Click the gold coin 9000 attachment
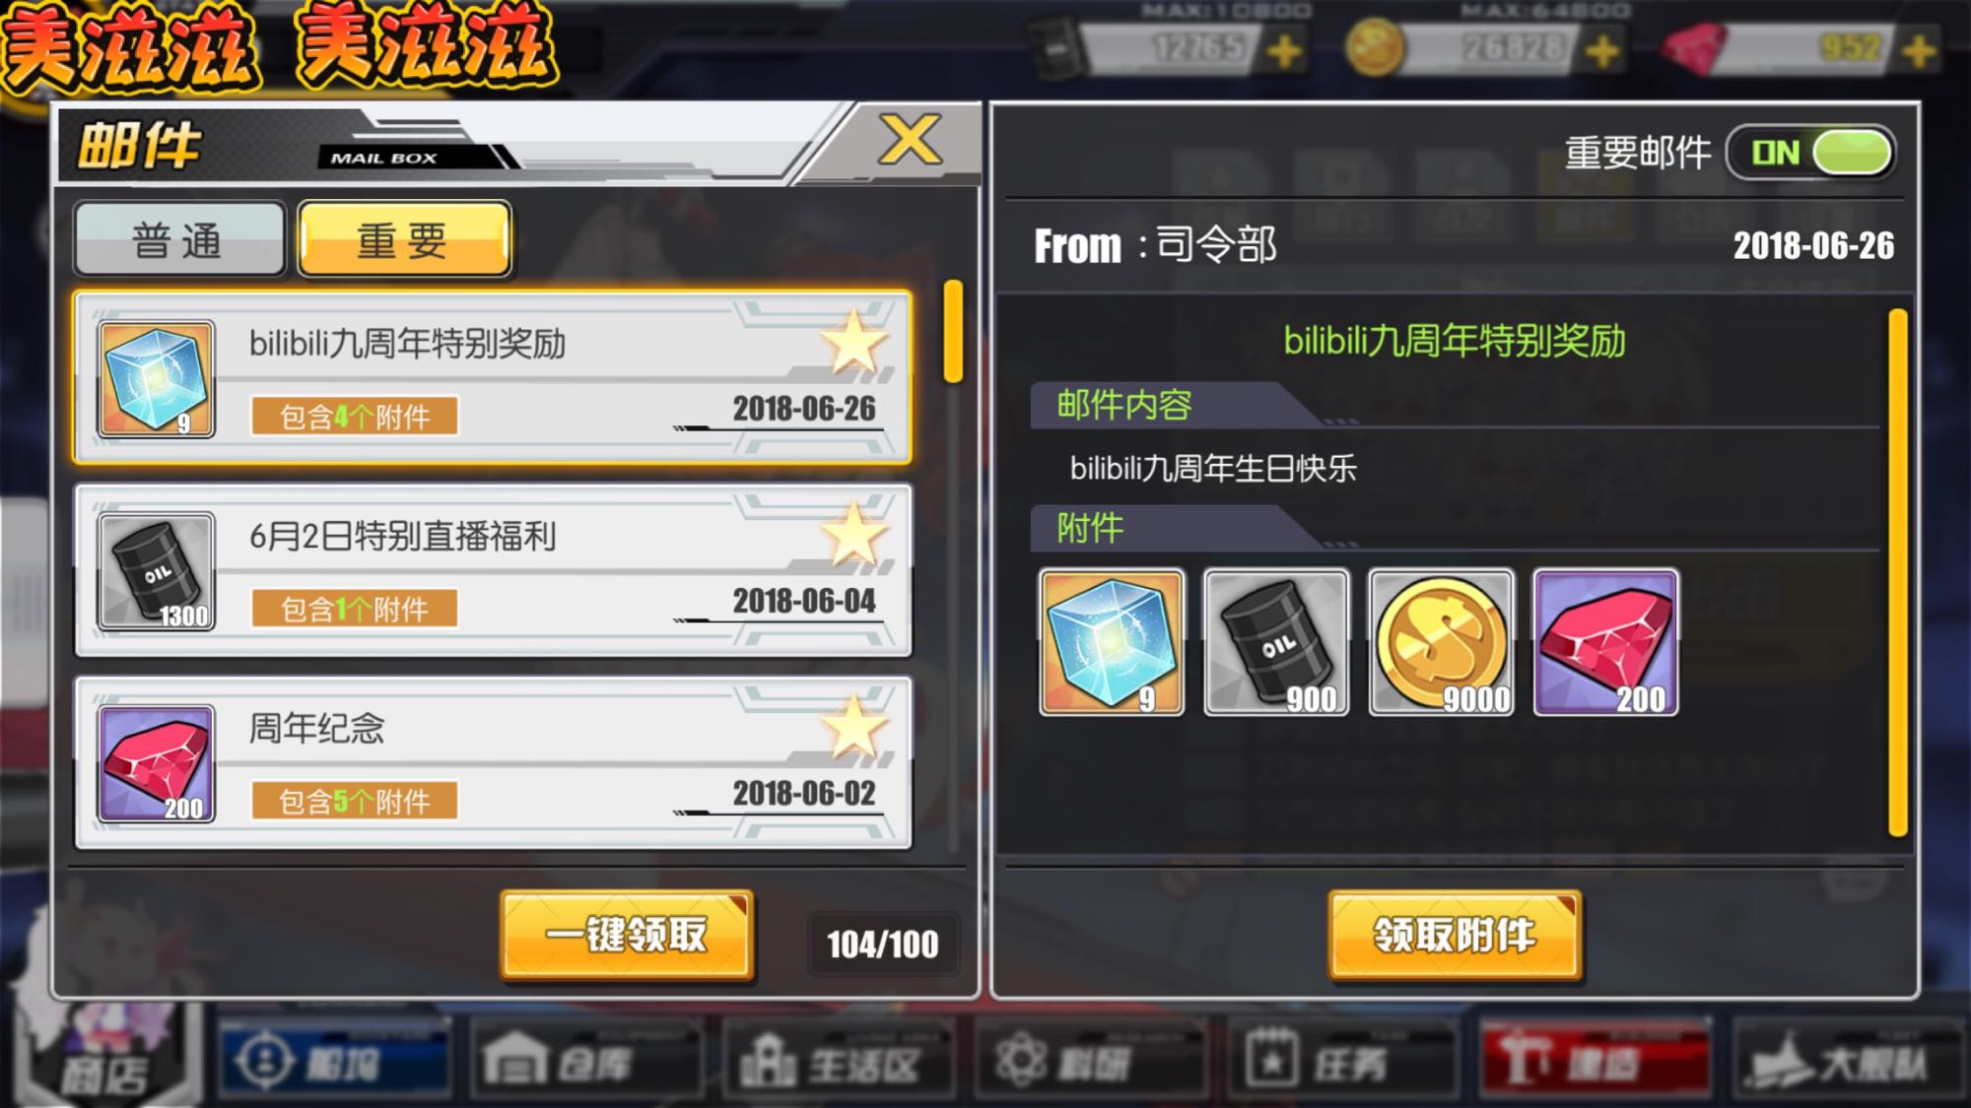The height and width of the screenshot is (1108, 1971). [1441, 642]
